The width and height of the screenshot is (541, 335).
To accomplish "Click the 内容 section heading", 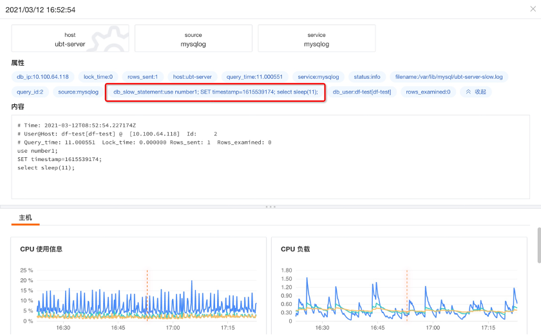I will 17,106.
